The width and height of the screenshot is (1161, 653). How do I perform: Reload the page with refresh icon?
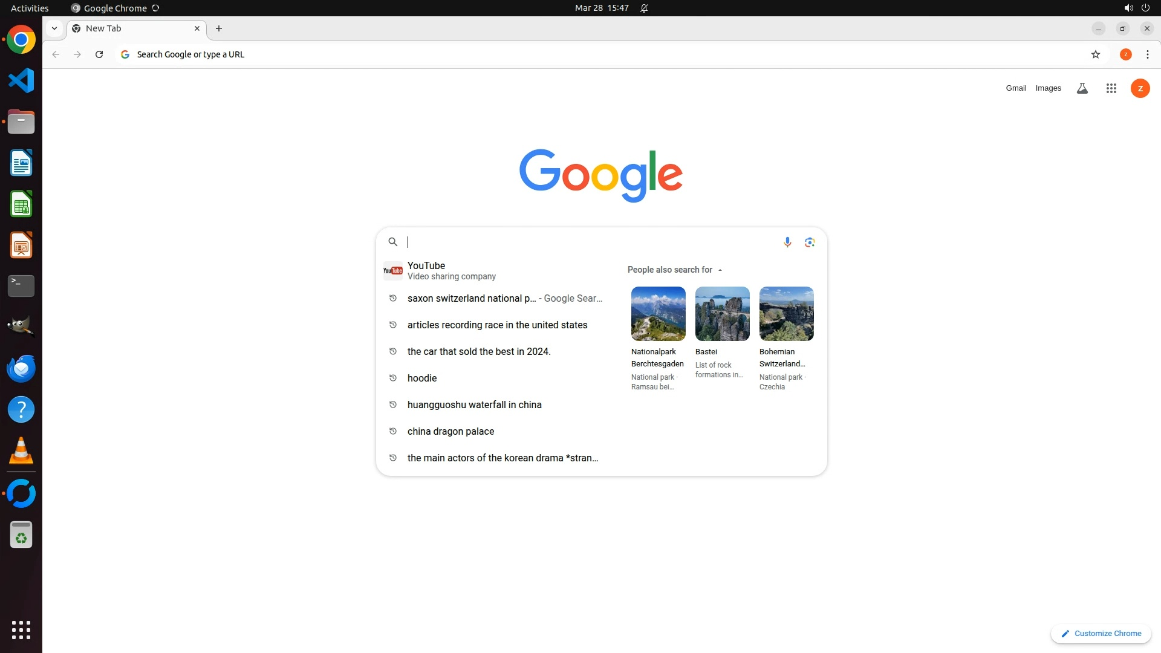(x=99, y=54)
